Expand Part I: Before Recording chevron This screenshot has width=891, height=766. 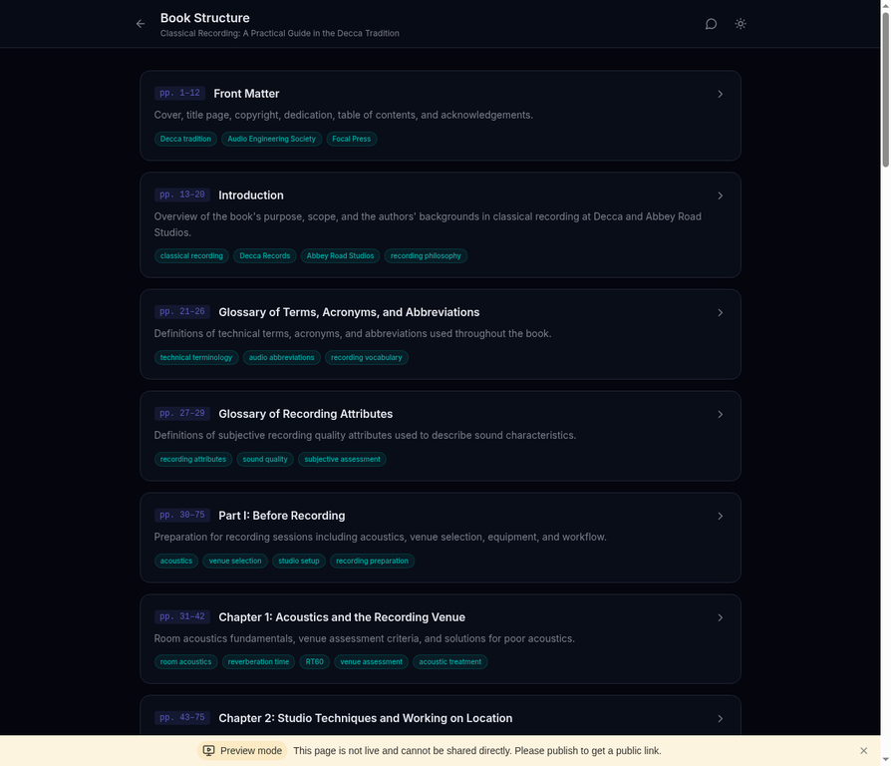(x=720, y=516)
